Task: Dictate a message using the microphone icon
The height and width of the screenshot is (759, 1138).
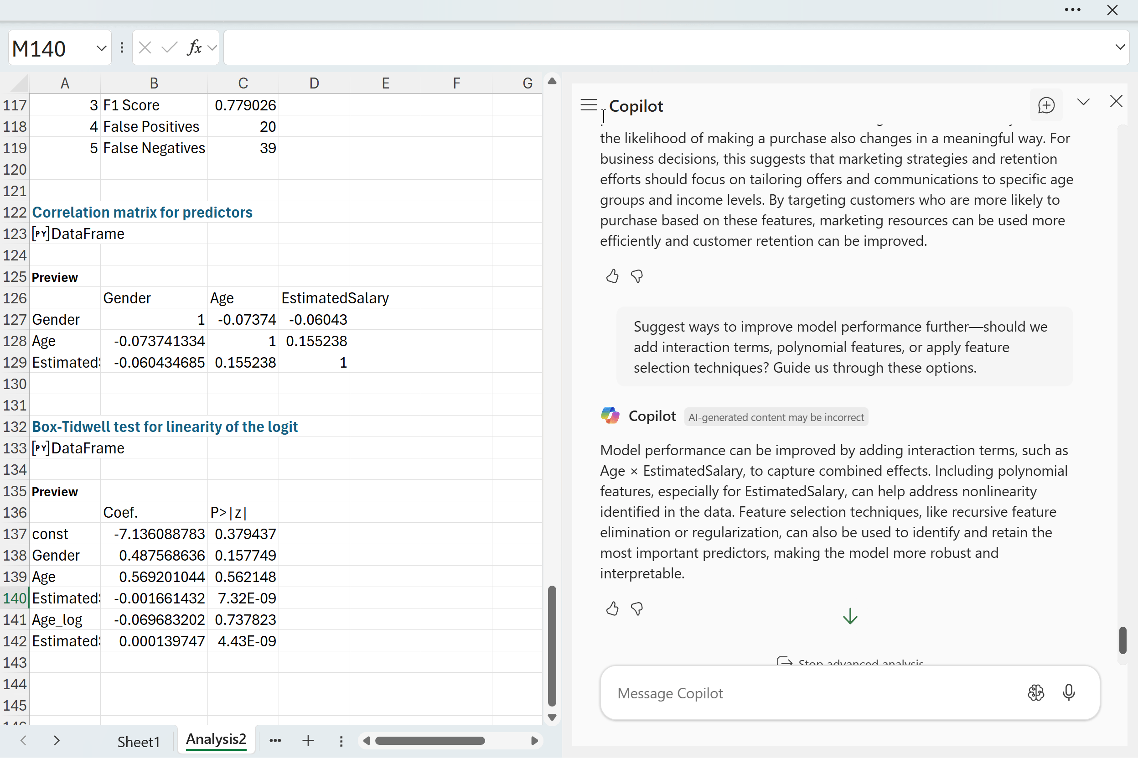Action: tap(1069, 693)
